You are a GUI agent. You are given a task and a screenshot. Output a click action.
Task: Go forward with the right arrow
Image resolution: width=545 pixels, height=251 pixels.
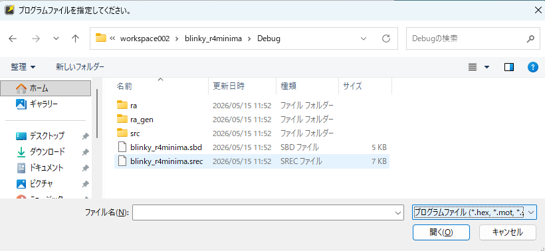(35, 39)
